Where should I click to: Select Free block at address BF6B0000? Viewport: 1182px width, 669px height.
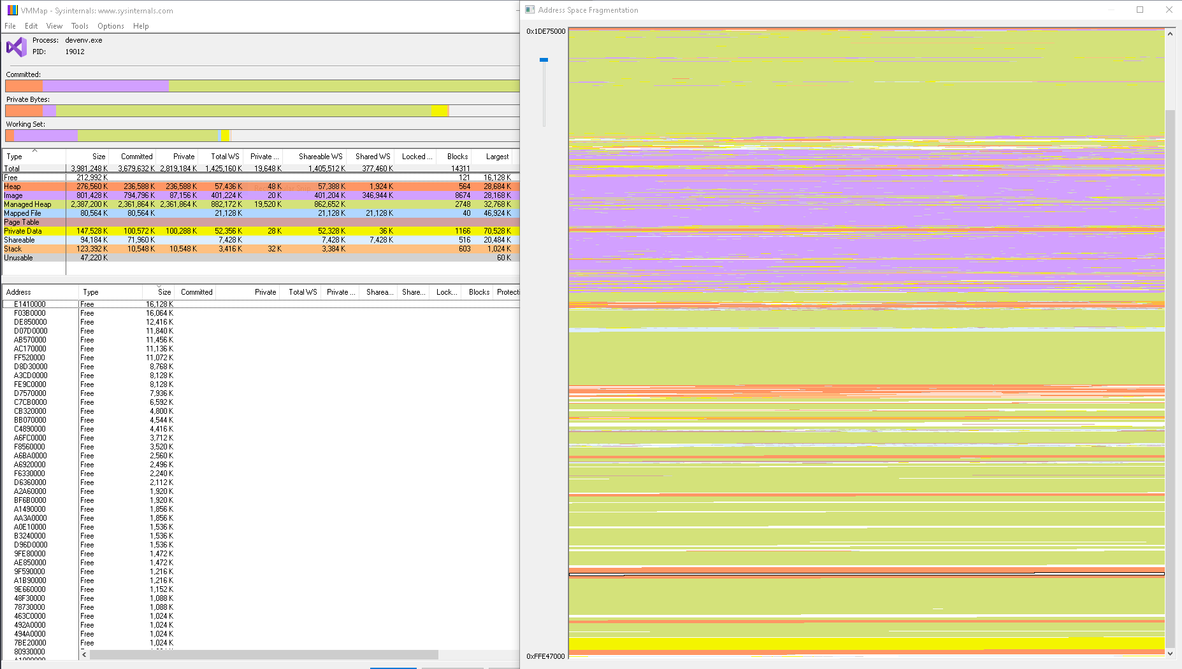pos(261,500)
